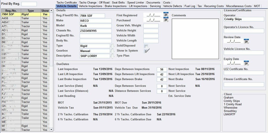Click the Next Inspection date Tue 08/11/2016

click(x=205, y=69)
